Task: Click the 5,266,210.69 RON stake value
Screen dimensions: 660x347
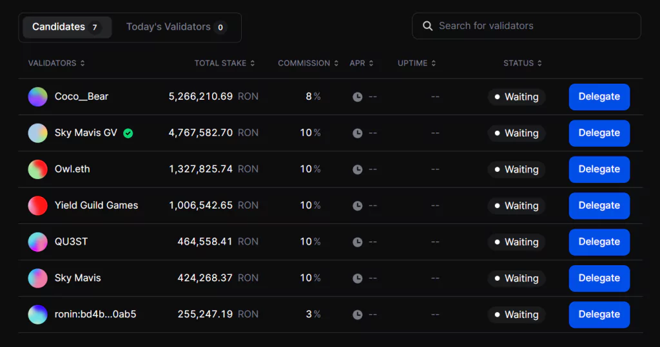Action: pos(213,97)
